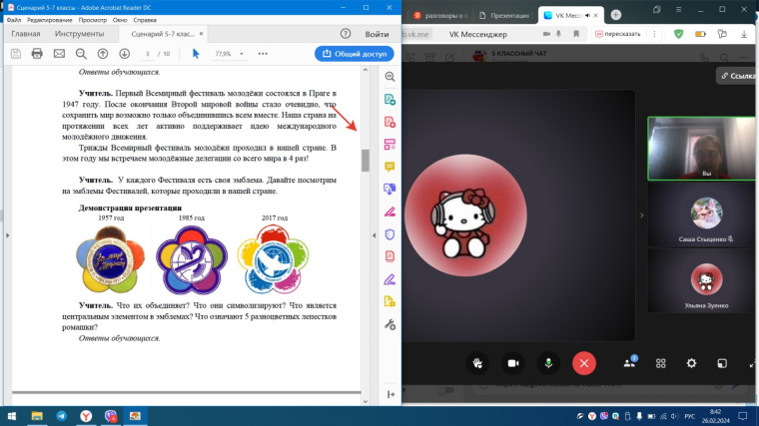Open Acrobat help question-mark icon
Image resolution: width=759 pixels, height=426 pixels.
(x=346, y=34)
